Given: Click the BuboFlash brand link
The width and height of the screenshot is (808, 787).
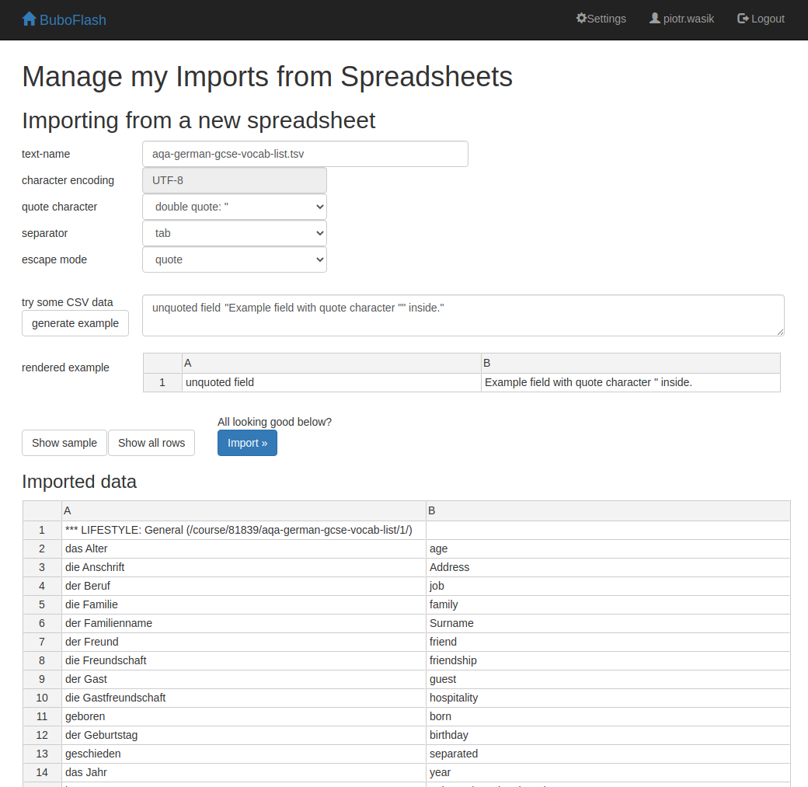Looking at the screenshot, I should point(72,19).
